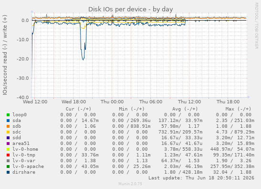261x189 pixels.
Task: Select the sdb legend label
Action: pos(17,126)
